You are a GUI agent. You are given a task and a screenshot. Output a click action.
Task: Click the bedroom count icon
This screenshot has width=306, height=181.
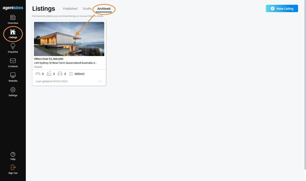tap(38, 74)
